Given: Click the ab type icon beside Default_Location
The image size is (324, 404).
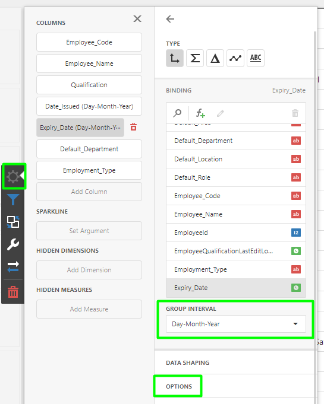Looking at the screenshot, I should point(296,159).
